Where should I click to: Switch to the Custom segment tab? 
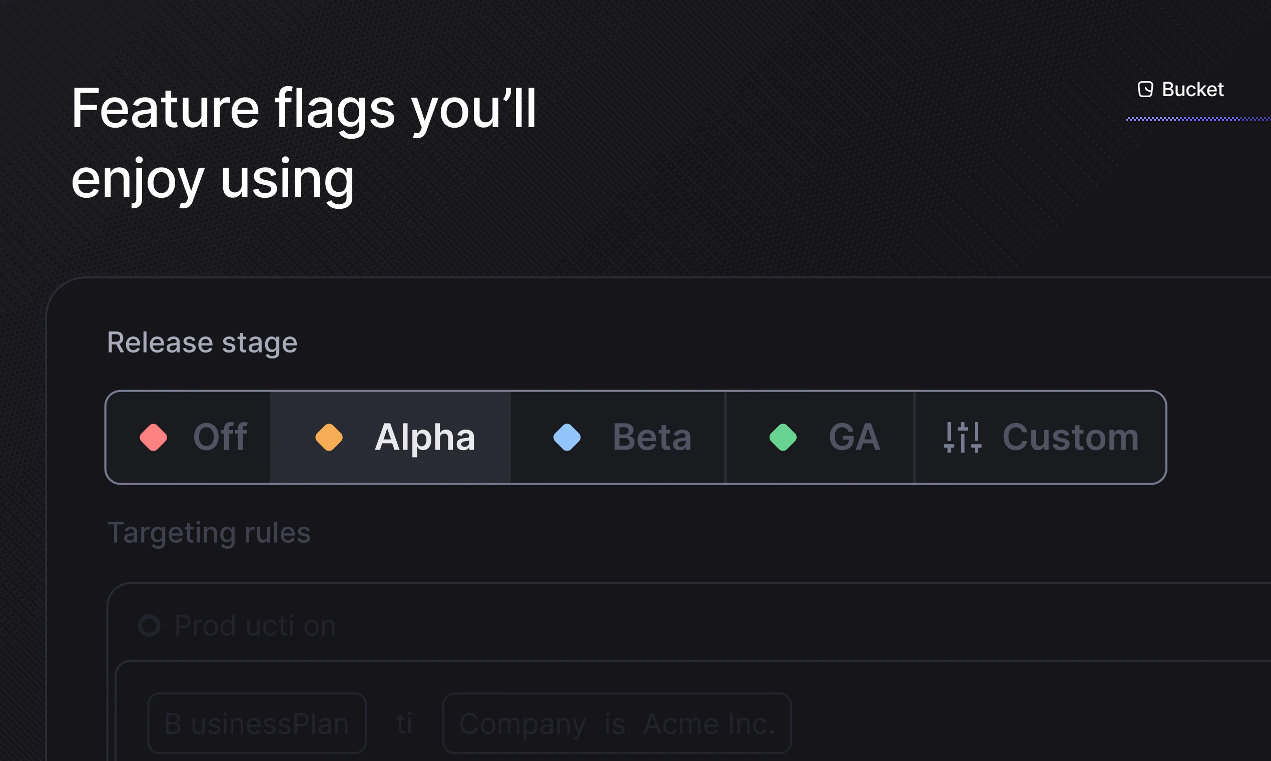tap(1039, 437)
